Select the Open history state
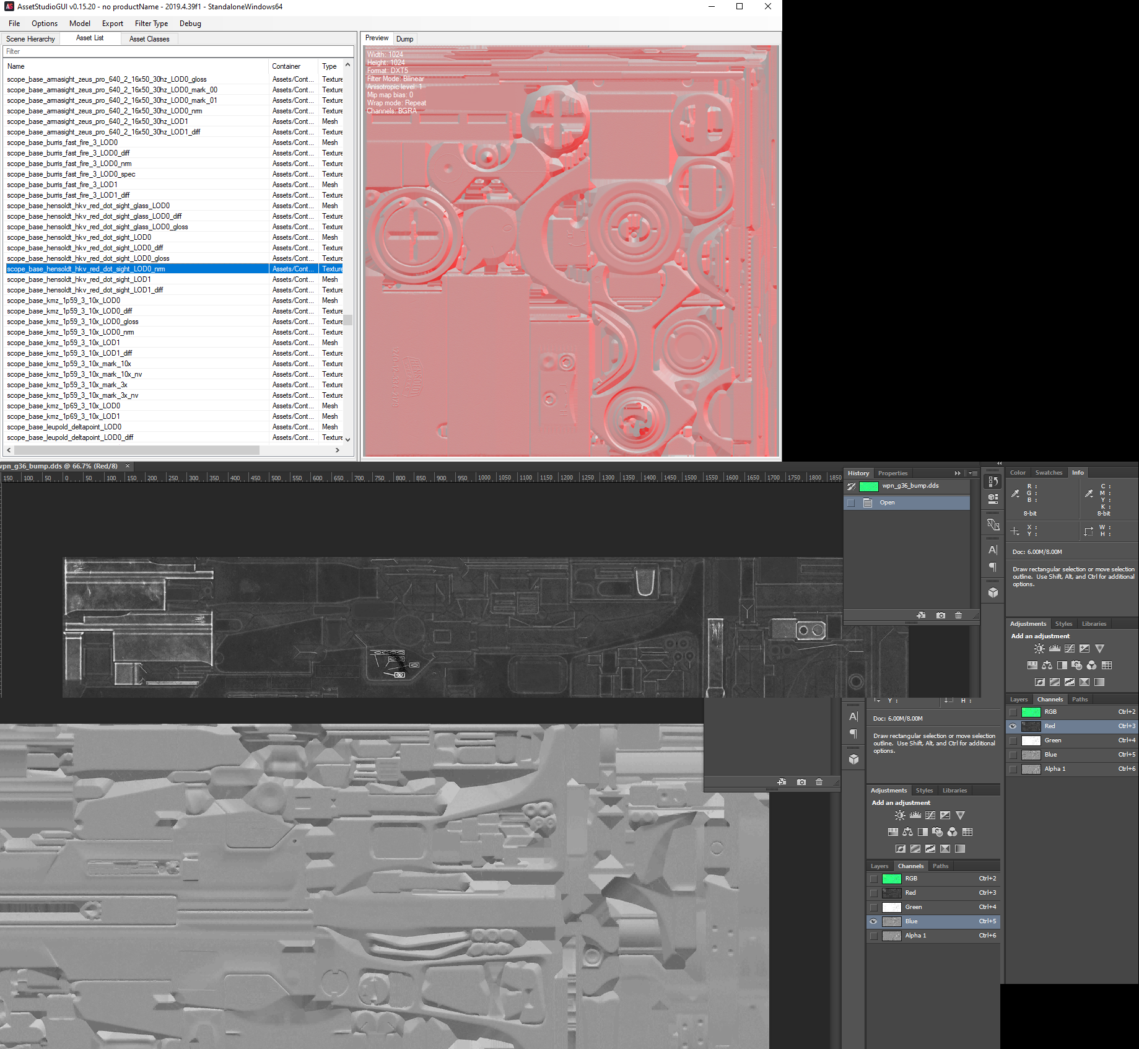Screen dimensions: 1139x1049 click(907, 503)
